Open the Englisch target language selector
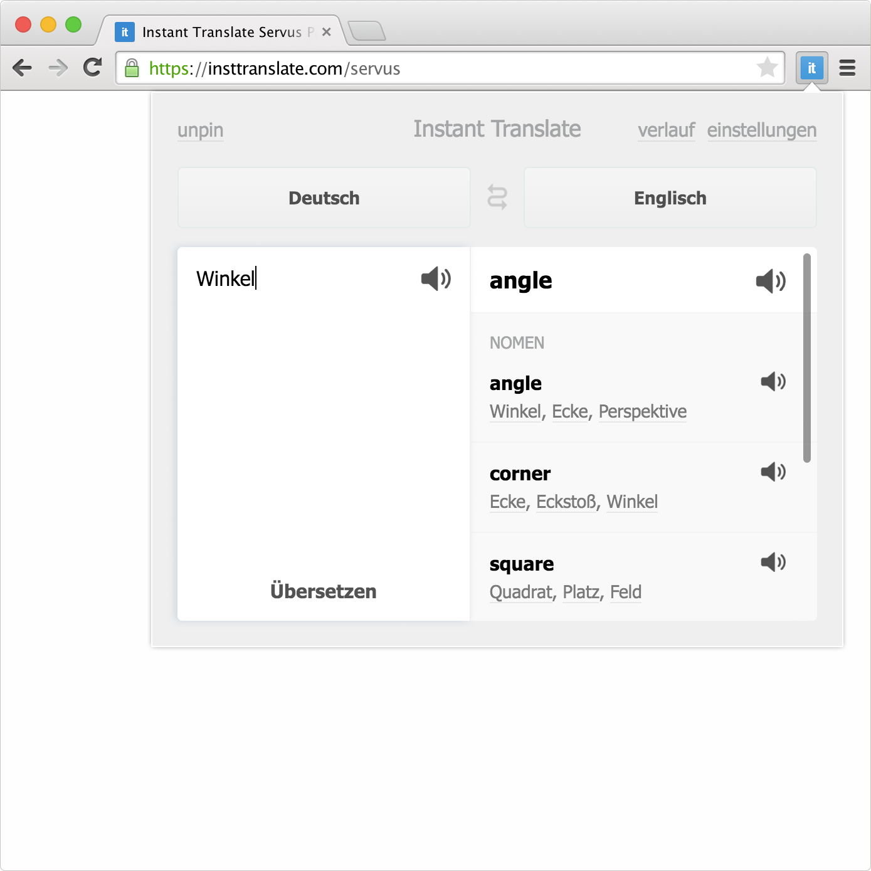The height and width of the screenshot is (871, 871). click(x=669, y=198)
